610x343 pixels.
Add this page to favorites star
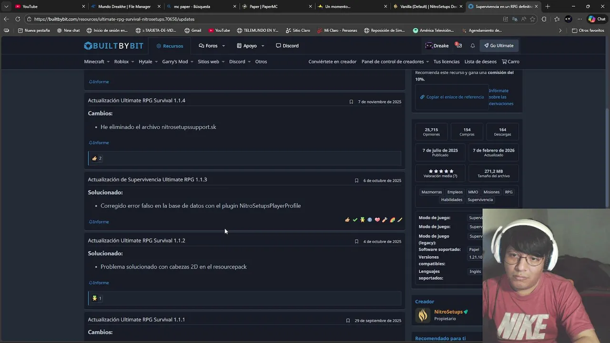pos(532,19)
